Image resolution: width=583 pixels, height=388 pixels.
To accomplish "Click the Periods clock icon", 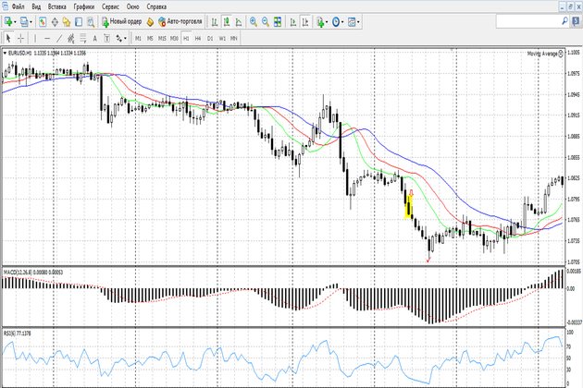I will click(336, 22).
